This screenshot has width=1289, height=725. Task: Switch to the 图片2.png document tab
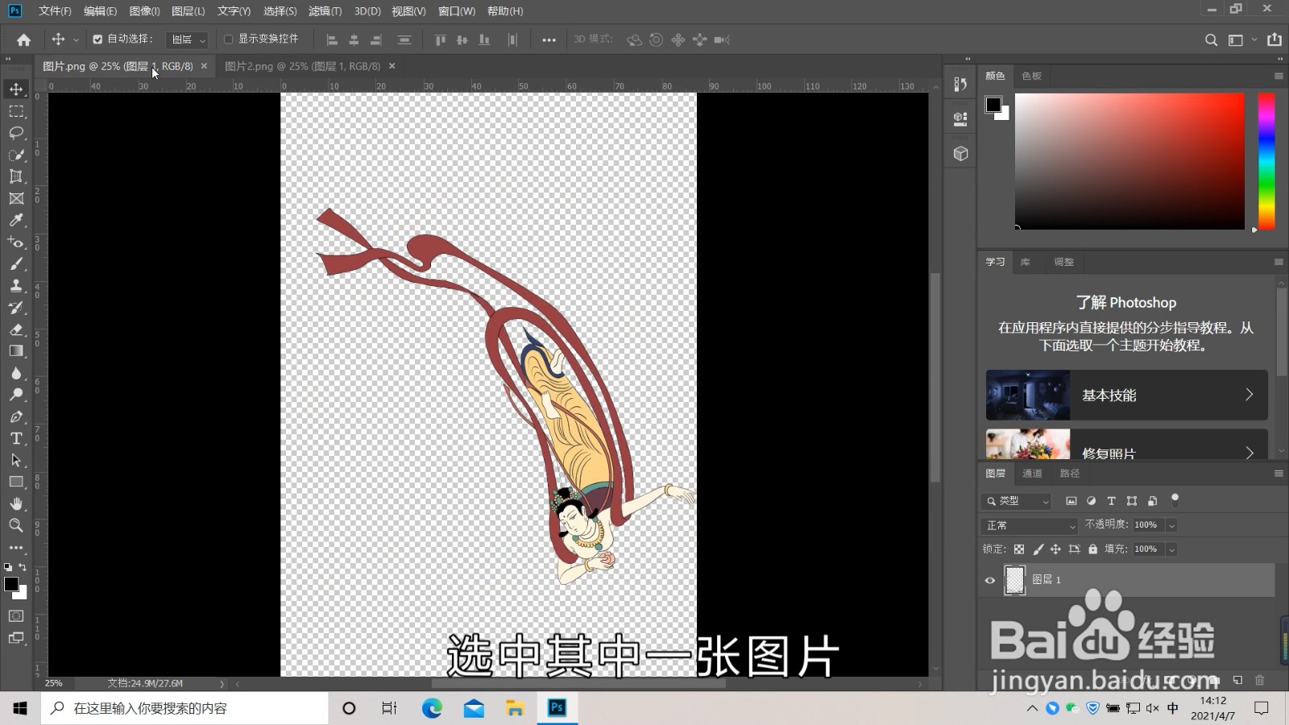coord(302,66)
